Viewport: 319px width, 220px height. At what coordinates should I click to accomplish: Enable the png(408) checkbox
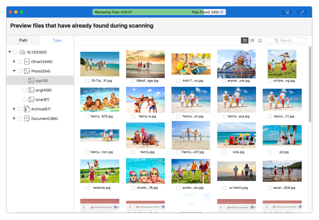(24, 90)
